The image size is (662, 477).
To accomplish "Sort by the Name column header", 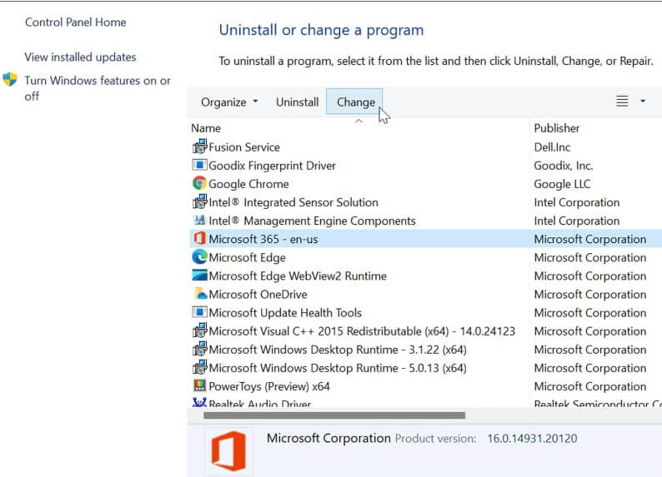I will pos(206,128).
